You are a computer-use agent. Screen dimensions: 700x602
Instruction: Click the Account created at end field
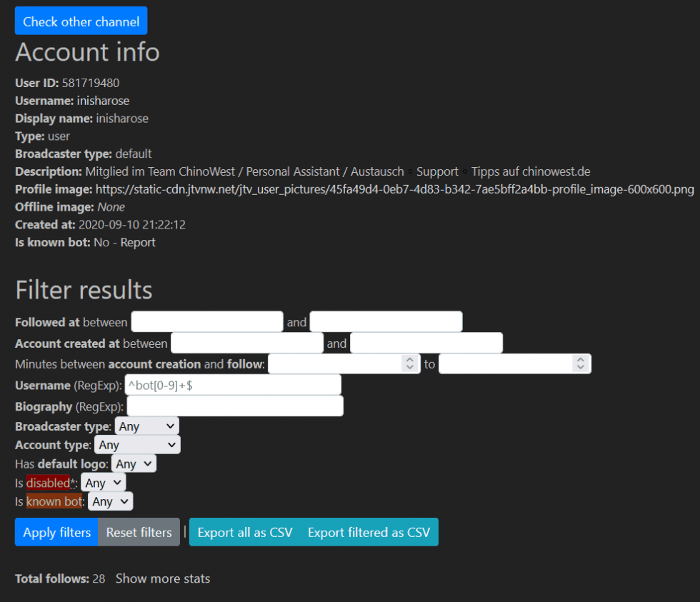[426, 343]
